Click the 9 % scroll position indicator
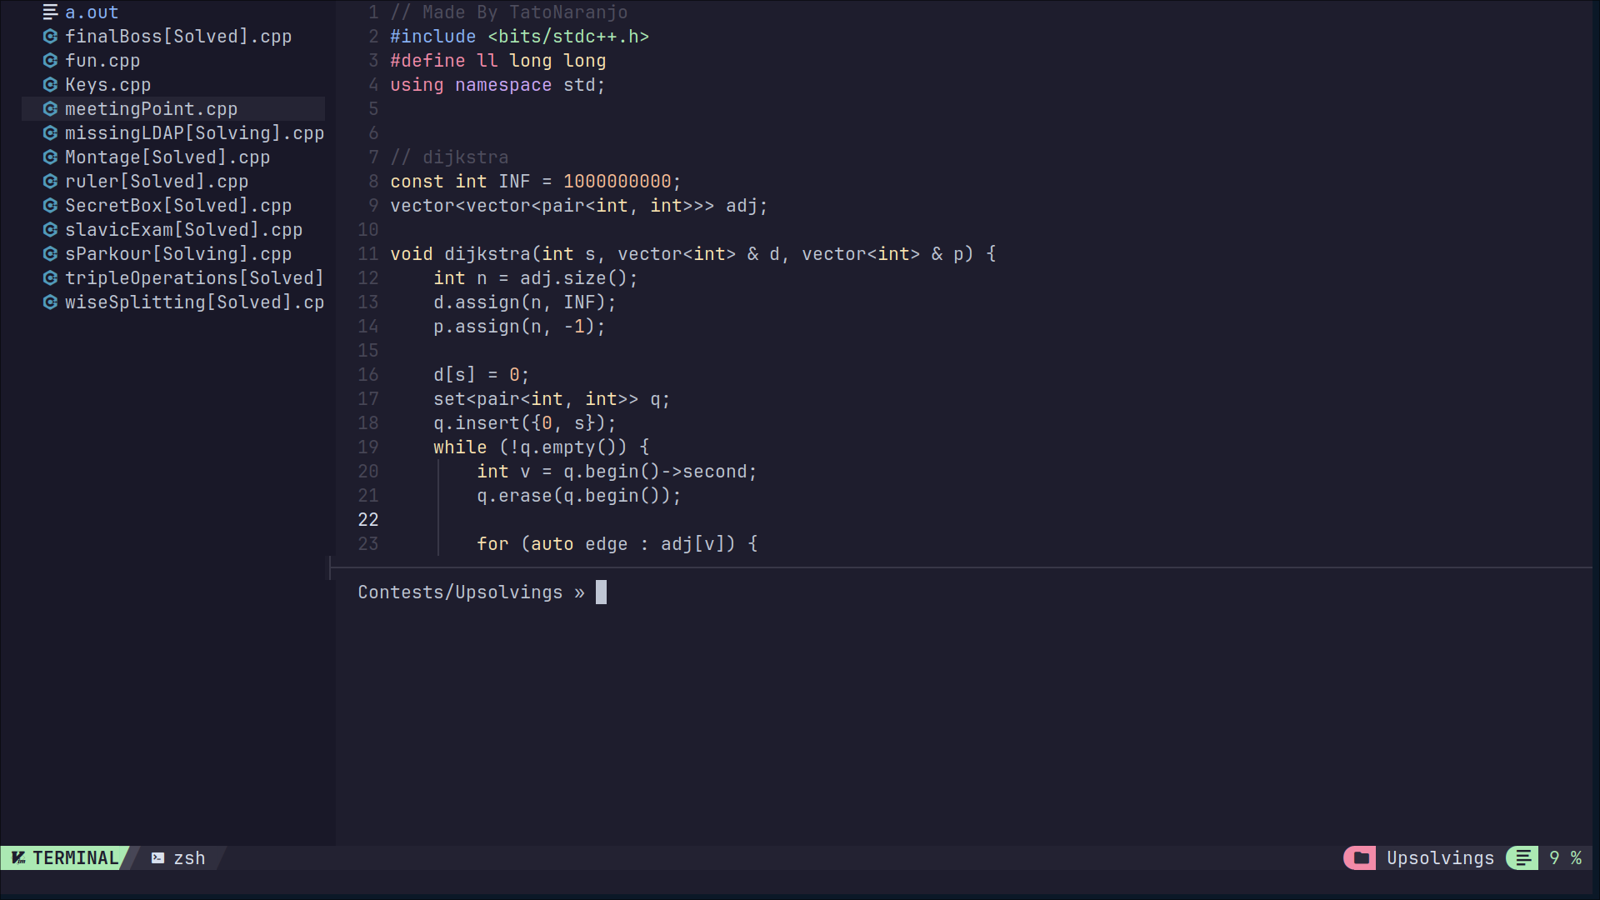 pos(1565,858)
